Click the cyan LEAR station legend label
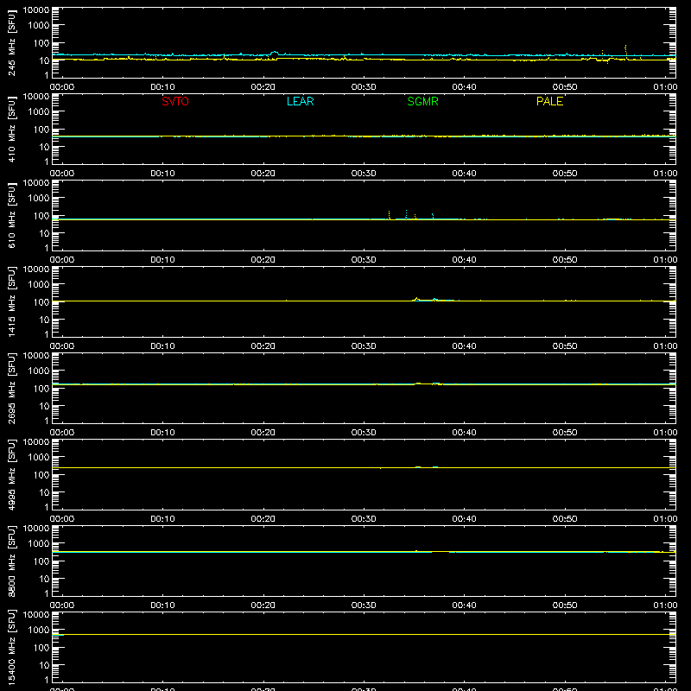Image resolution: width=691 pixels, height=691 pixels. click(x=300, y=101)
